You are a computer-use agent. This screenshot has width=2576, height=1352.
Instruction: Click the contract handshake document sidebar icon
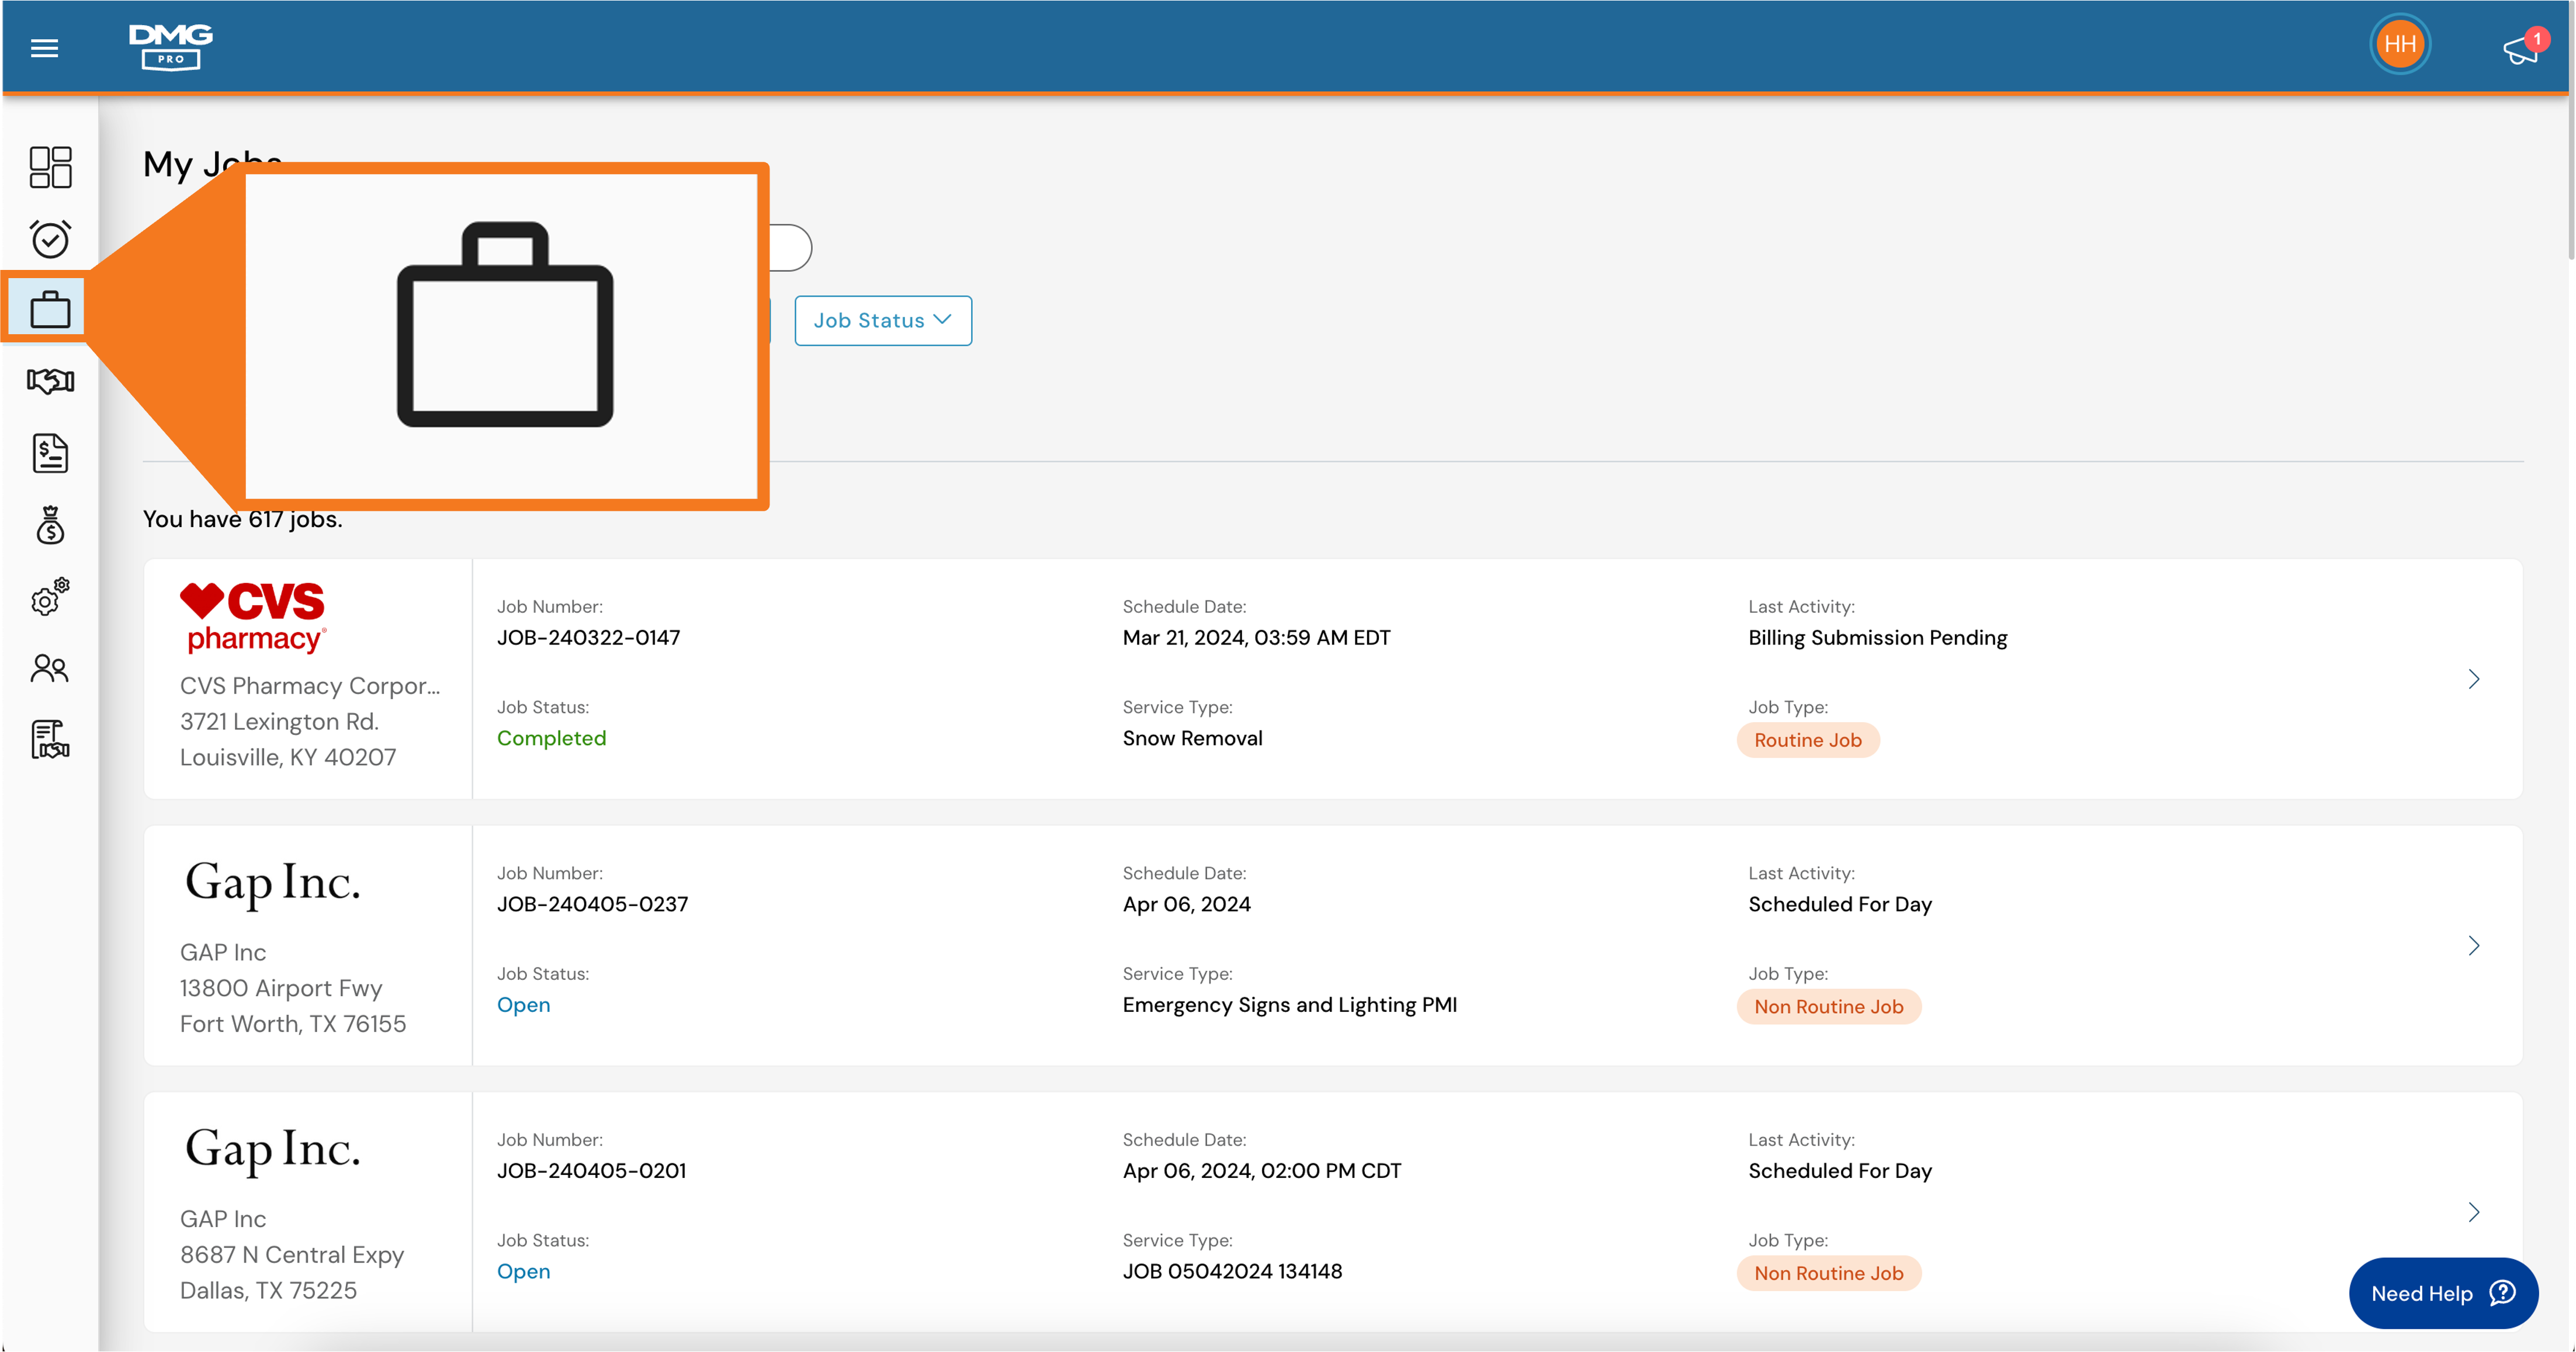(x=50, y=740)
